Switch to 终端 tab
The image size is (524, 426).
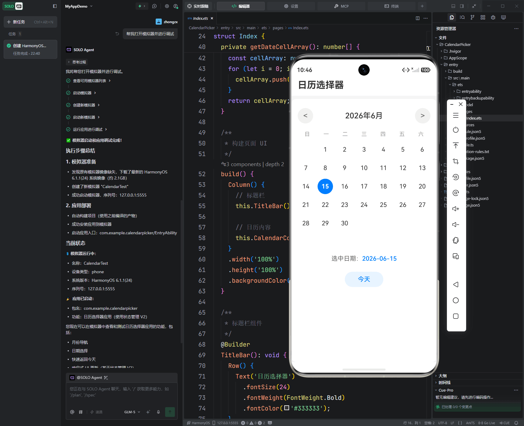pyautogui.click(x=391, y=6)
